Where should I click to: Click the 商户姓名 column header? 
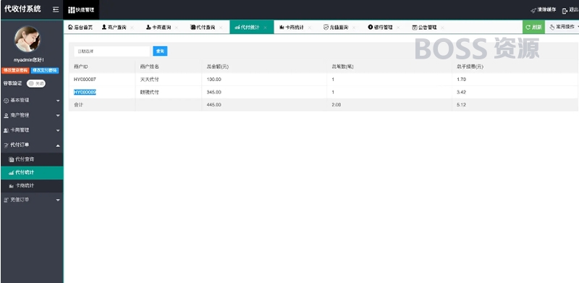click(150, 67)
